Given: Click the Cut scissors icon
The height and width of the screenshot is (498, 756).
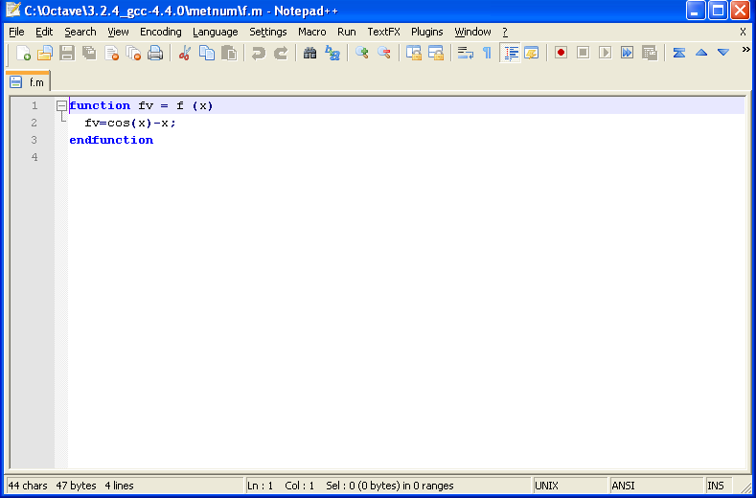Looking at the screenshot, I should (x=185, y=53).
